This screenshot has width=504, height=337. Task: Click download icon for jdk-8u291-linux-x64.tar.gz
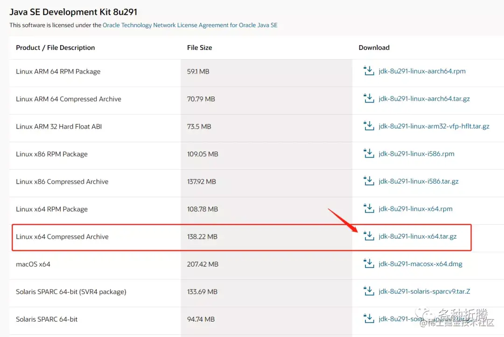369,236
